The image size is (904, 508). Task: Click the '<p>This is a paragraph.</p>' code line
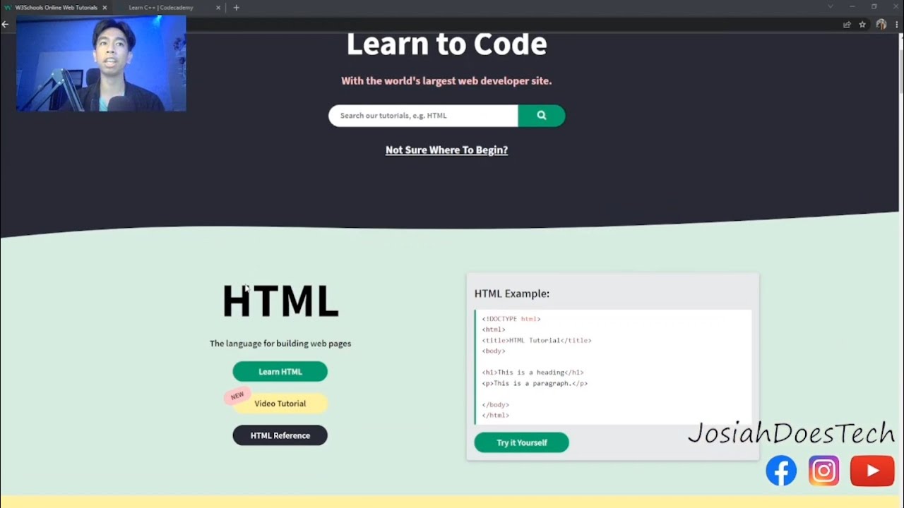535,383
